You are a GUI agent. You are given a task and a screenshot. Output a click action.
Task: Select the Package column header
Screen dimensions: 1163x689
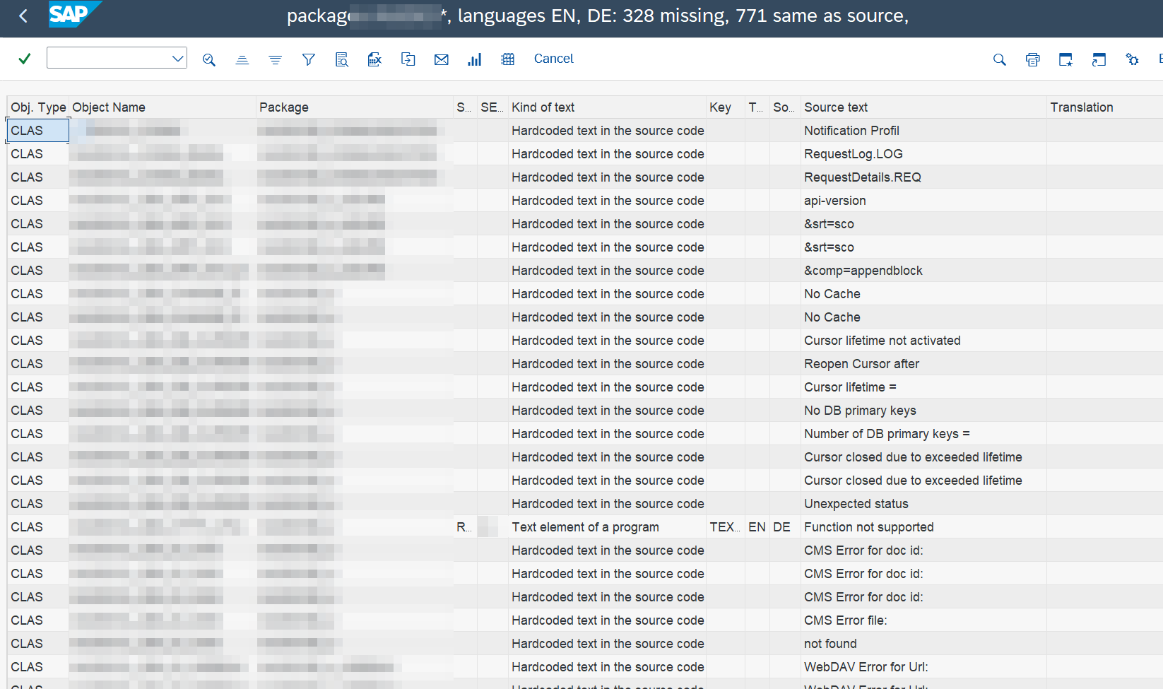pyautogui.click(x=355, y=107)
